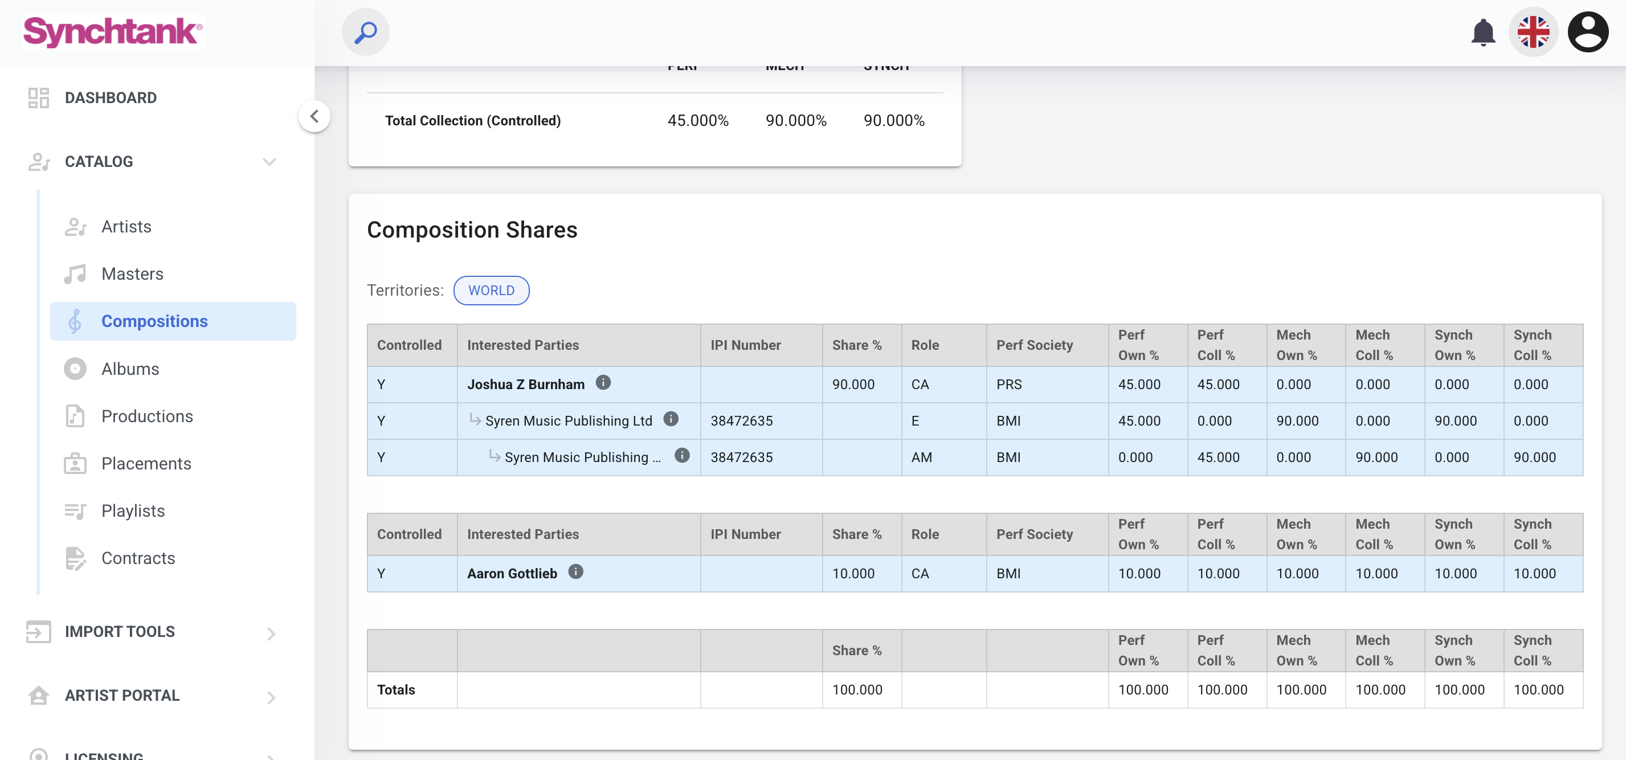Go to Masters in the catalog
The height and width of the screenshot is (760, 1626).
click(x=132, y=274)
